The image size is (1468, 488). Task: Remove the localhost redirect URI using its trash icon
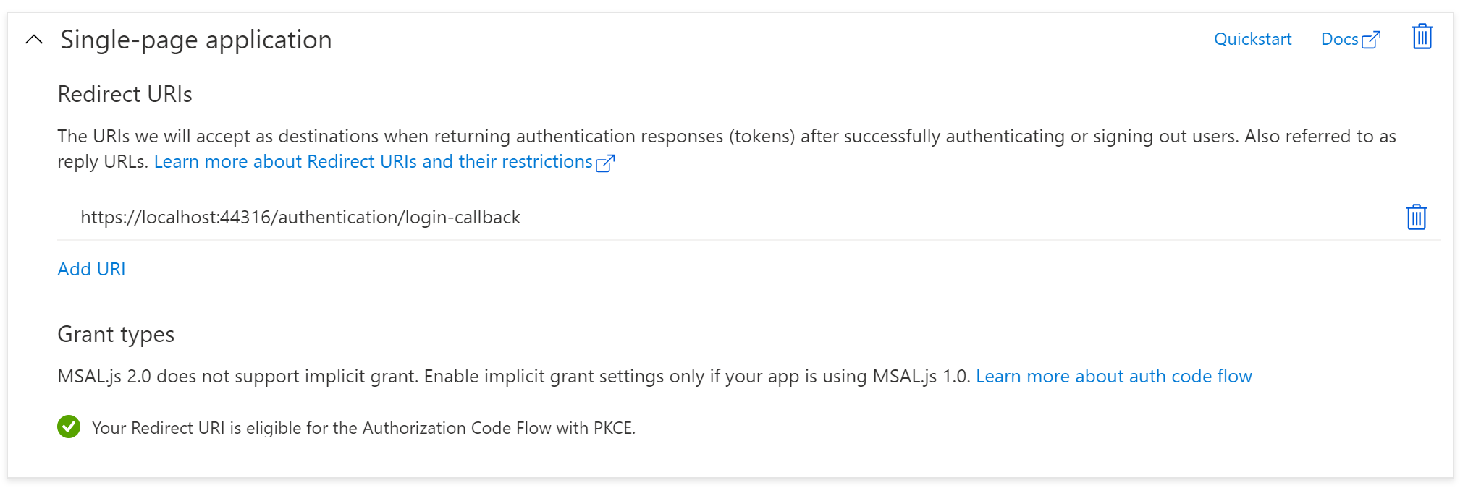(1416, 216)
